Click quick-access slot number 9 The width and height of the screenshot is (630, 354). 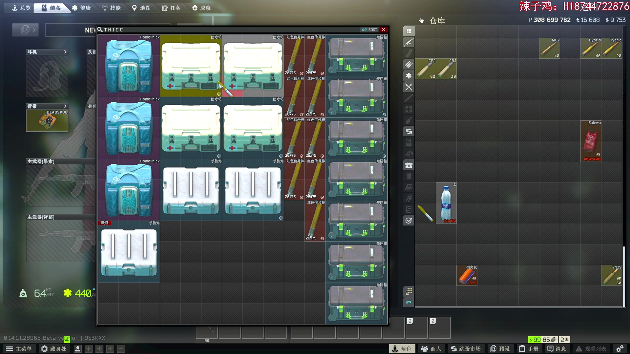click(417, 327)
